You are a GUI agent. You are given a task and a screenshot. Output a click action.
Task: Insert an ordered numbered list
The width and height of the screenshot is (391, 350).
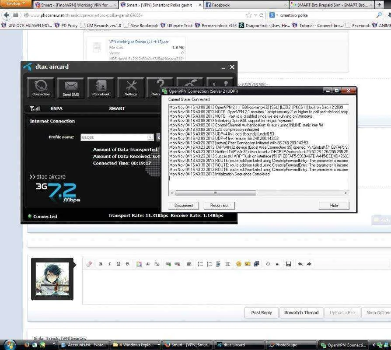(x=209, y=264)
